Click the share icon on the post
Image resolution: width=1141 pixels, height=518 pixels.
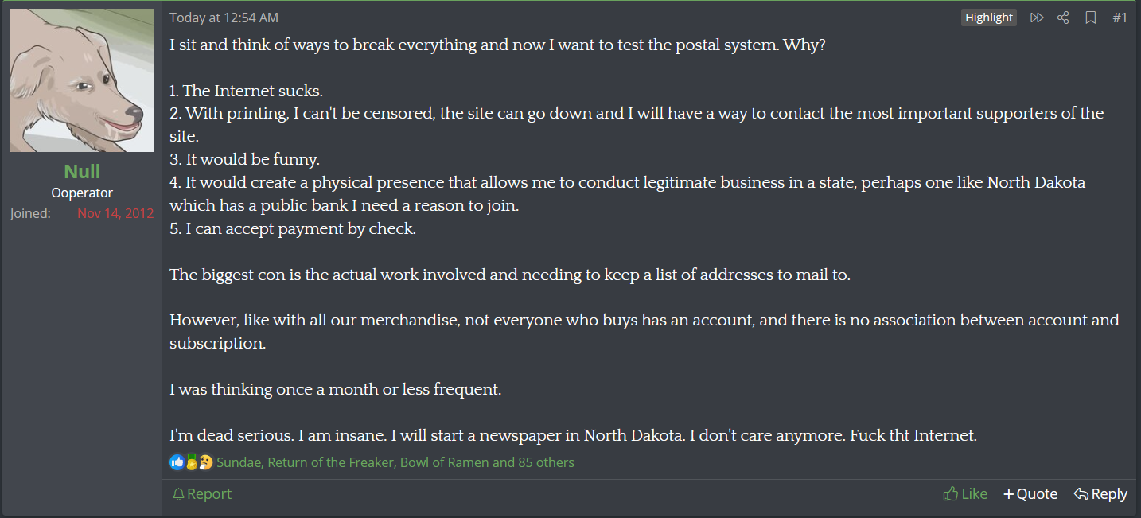click(1063, 18)
